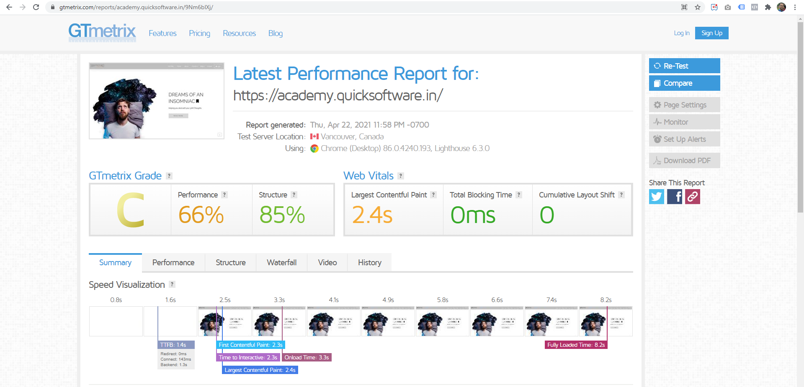The width and height of the screenshot is (804, 387).
Task: Click the Compare button
Action: tap(685, 83)
